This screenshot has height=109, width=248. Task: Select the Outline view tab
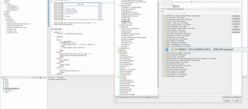4,78
